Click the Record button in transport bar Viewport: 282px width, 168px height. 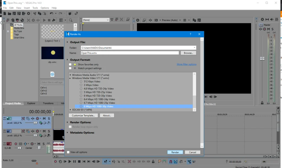tap(55, 162)
